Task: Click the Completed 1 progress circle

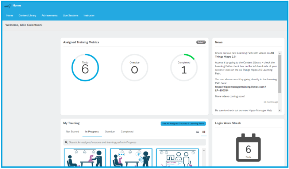Action: (x=184, y=68)
